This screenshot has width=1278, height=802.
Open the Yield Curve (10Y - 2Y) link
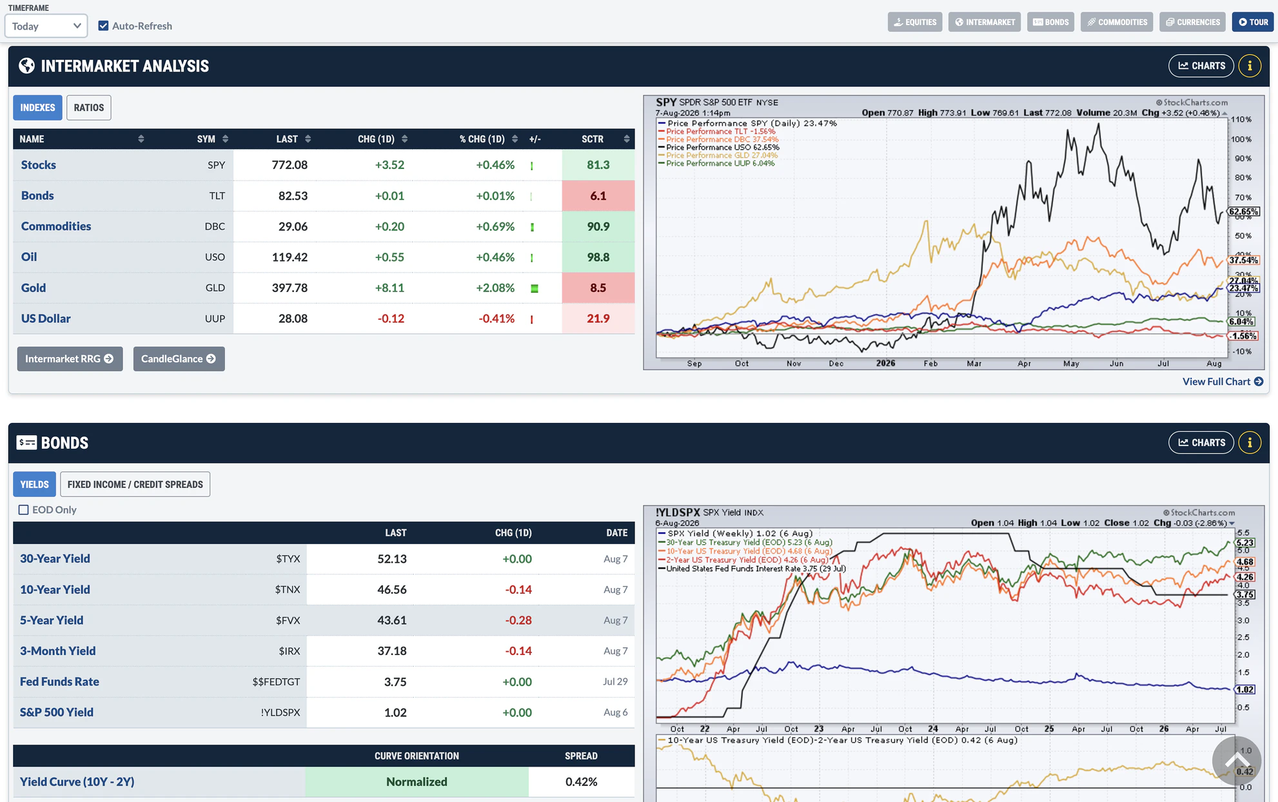coord(77,782)
